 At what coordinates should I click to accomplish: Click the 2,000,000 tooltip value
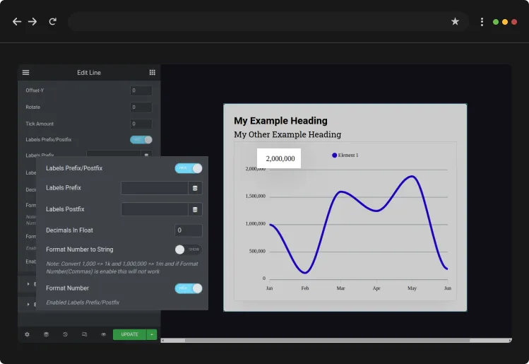pos(280,159)
